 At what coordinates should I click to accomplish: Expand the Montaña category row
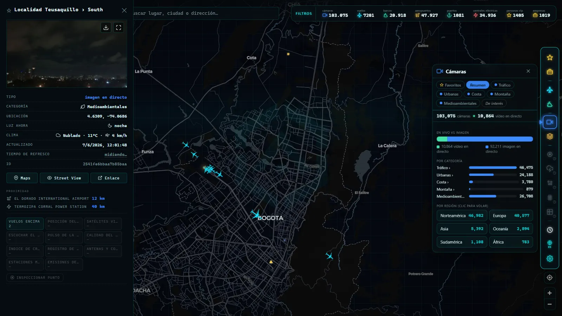click(485, 189)
